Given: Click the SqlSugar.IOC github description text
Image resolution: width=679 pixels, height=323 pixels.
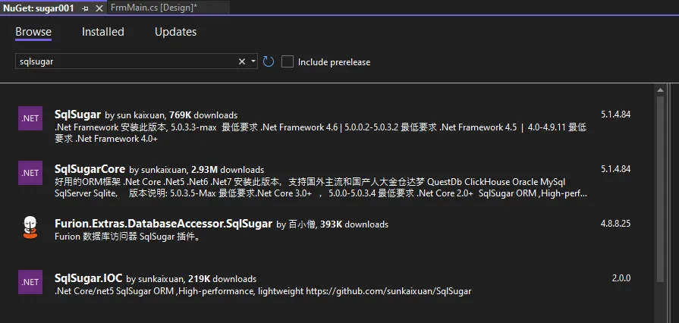Looking at the screenshot, I should click(262, 291).
